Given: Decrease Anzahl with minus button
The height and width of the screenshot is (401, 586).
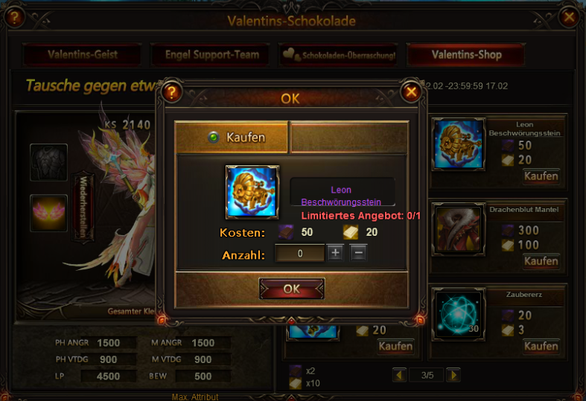Looking at the screenshot, I should [358, 253].
